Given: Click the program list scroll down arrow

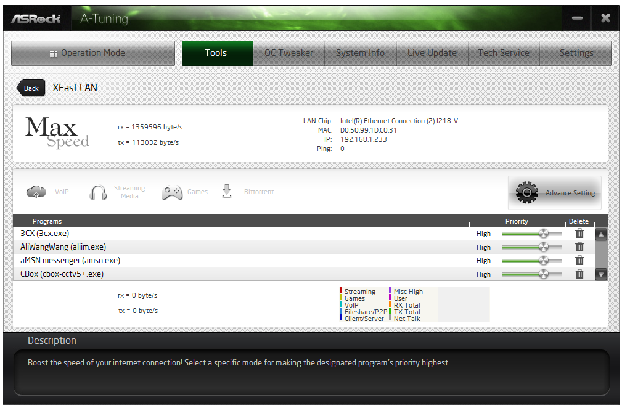Looking at the screenshot, I should coord(601,274).
